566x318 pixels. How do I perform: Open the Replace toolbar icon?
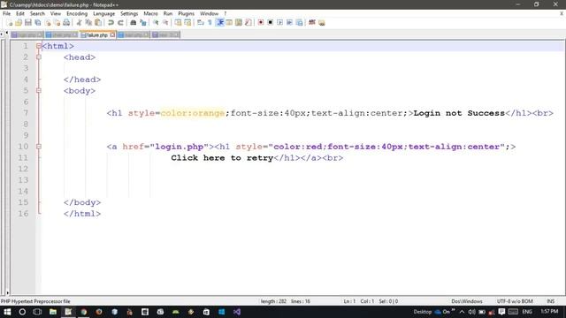click(143, 23)
